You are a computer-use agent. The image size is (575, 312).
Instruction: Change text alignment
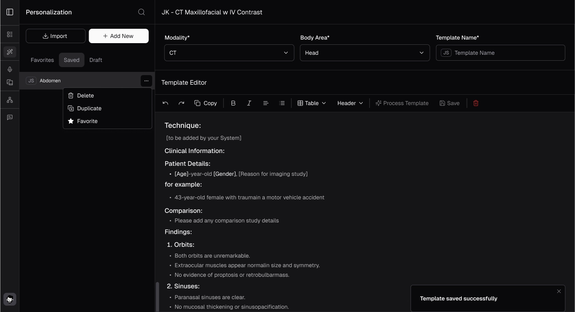tap(266, 103)
